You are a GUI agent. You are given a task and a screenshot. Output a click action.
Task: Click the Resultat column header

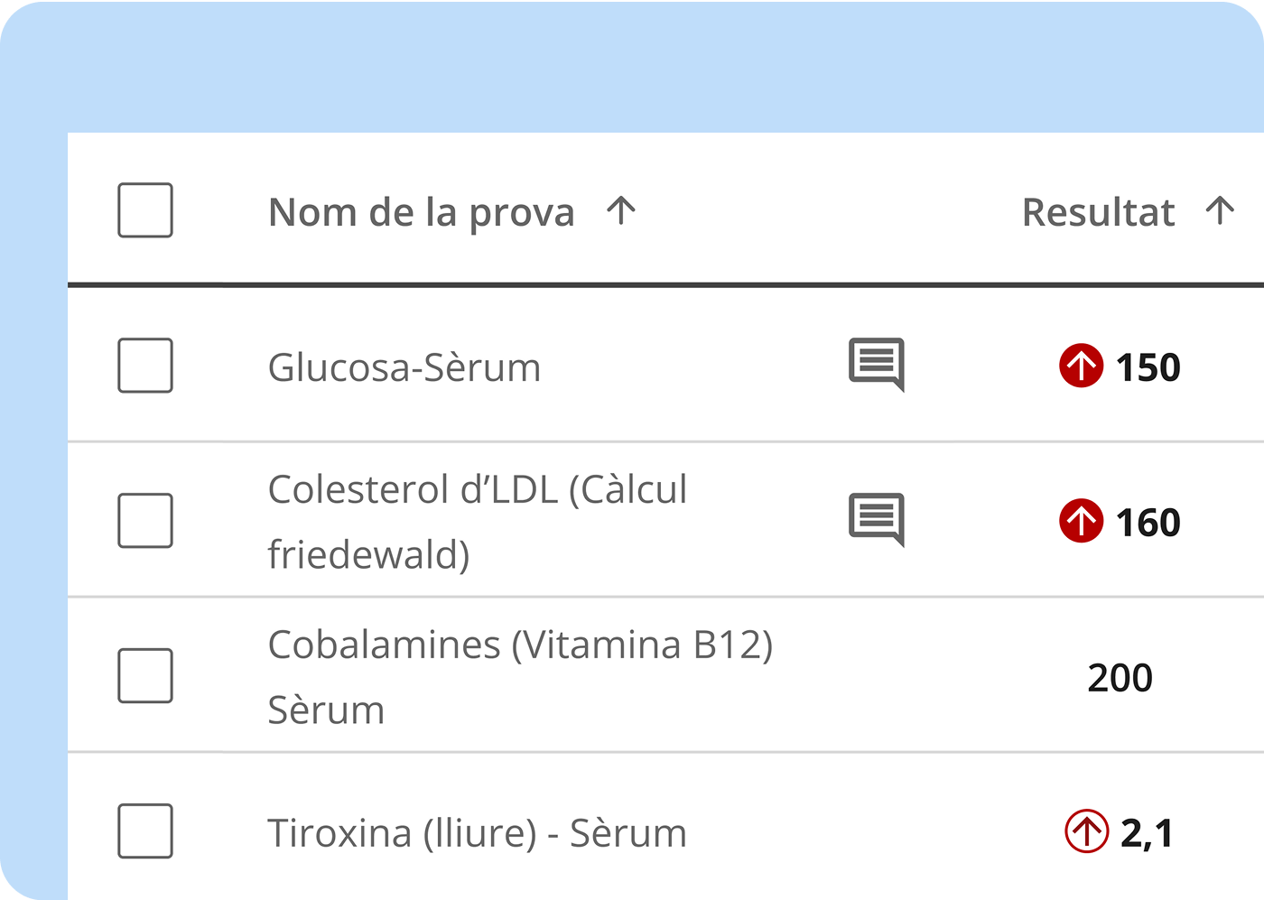[1099, 213]
